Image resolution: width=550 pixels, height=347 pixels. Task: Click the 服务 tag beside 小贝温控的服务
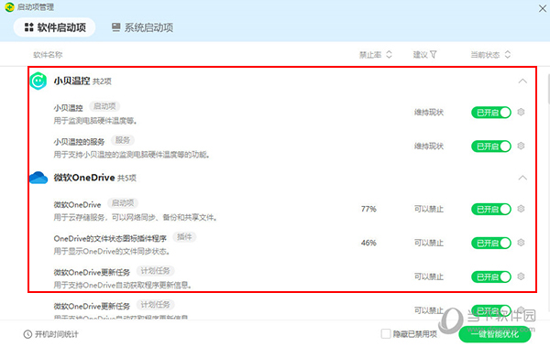point(123,140)
